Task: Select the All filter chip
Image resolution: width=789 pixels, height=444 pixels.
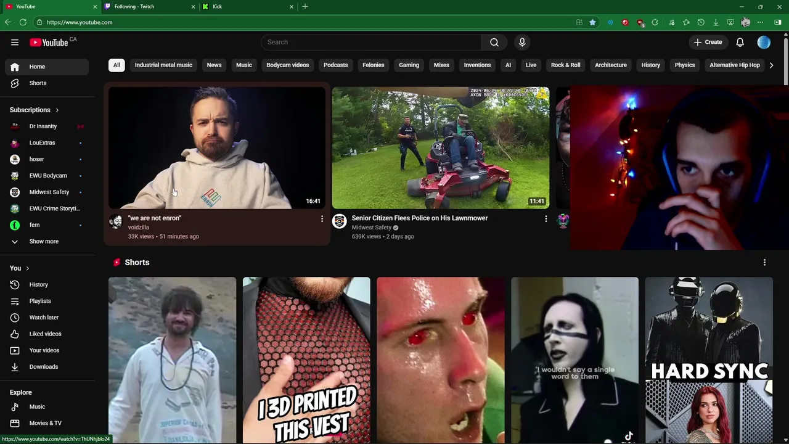Action: pos(117,65)
